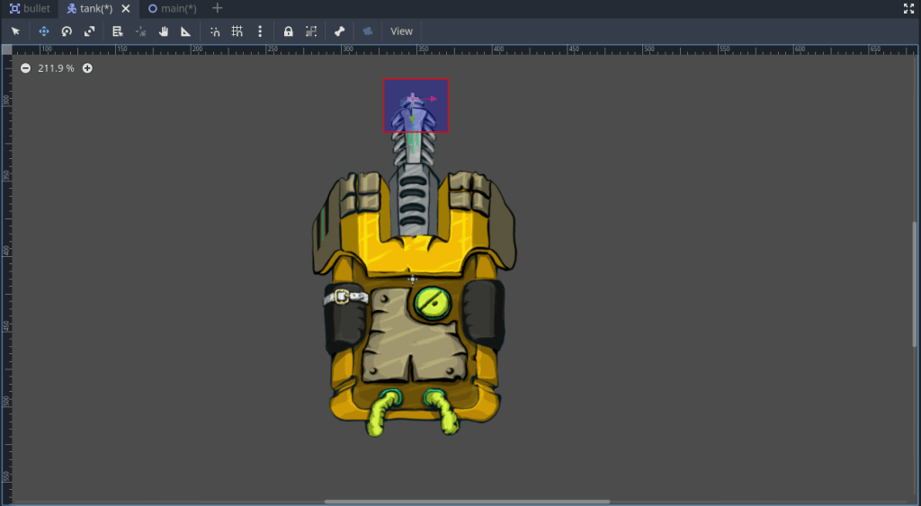921x506 pixels.
Task: Activate the Rotate Mode tool
Action: tap(67, 31)
